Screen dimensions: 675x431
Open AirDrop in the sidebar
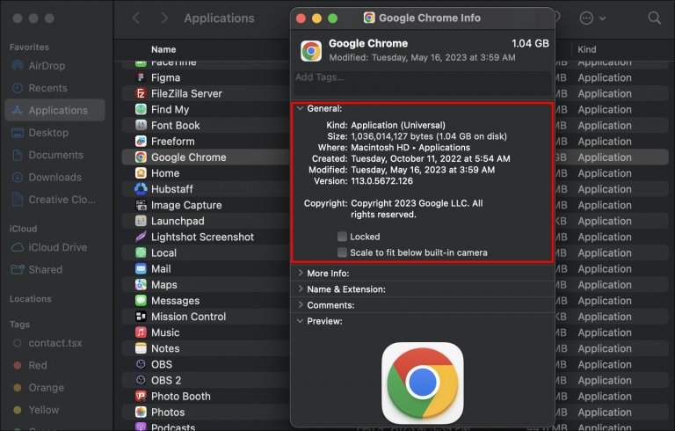(x=47, y=66)
